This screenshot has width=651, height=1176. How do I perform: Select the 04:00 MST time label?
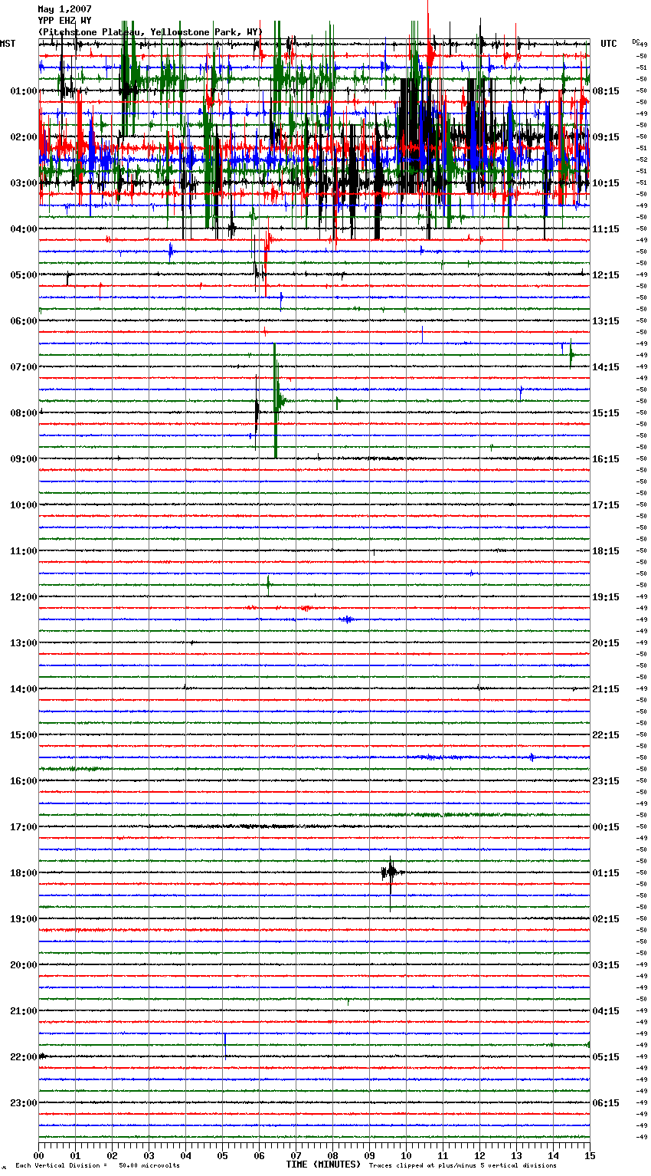[24, 229]
